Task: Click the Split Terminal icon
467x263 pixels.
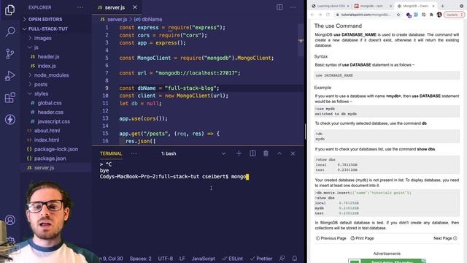Action: (252, 153)
